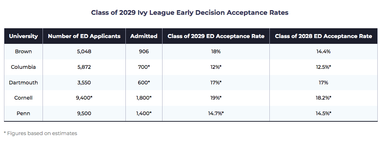Select the Penn row label
Image resolution: width=389 pixels, height=142 pixels.
23,113
